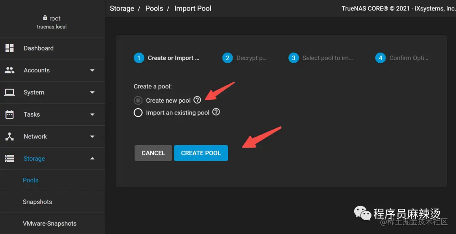This screenshot has width=456, height=234.
Task: Expand the Accounts menu arrow
Action: click(x=92, y=70)
